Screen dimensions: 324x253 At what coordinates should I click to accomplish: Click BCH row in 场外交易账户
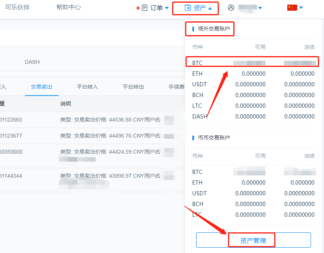tap(253, 95)
